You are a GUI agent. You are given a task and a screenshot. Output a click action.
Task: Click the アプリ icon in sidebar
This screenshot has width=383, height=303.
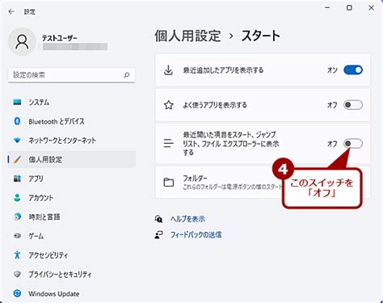click(x=17, y=179)
